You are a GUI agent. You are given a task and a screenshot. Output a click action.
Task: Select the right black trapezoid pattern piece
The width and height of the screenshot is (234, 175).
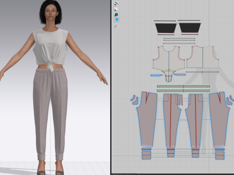(190, 28)
